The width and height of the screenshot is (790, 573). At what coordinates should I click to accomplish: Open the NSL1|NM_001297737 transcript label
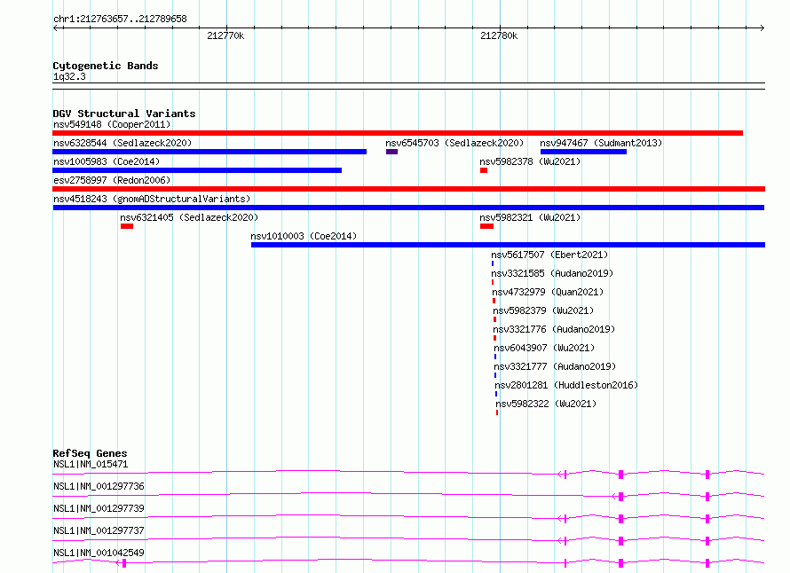tap(99, 530)
